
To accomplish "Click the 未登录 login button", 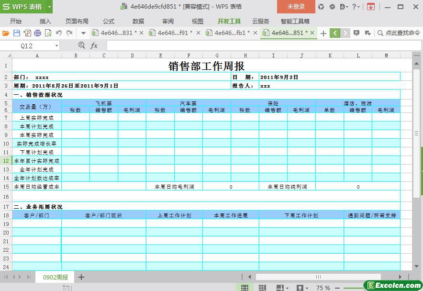I will pos(296,7).
